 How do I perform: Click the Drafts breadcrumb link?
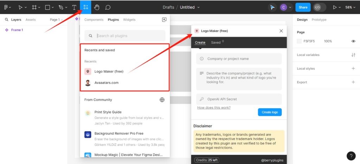(x=168, y=7)
